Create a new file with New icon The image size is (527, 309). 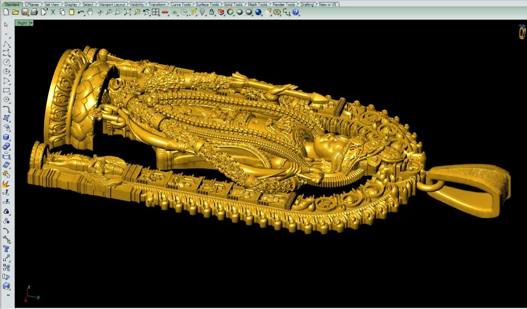6,12
